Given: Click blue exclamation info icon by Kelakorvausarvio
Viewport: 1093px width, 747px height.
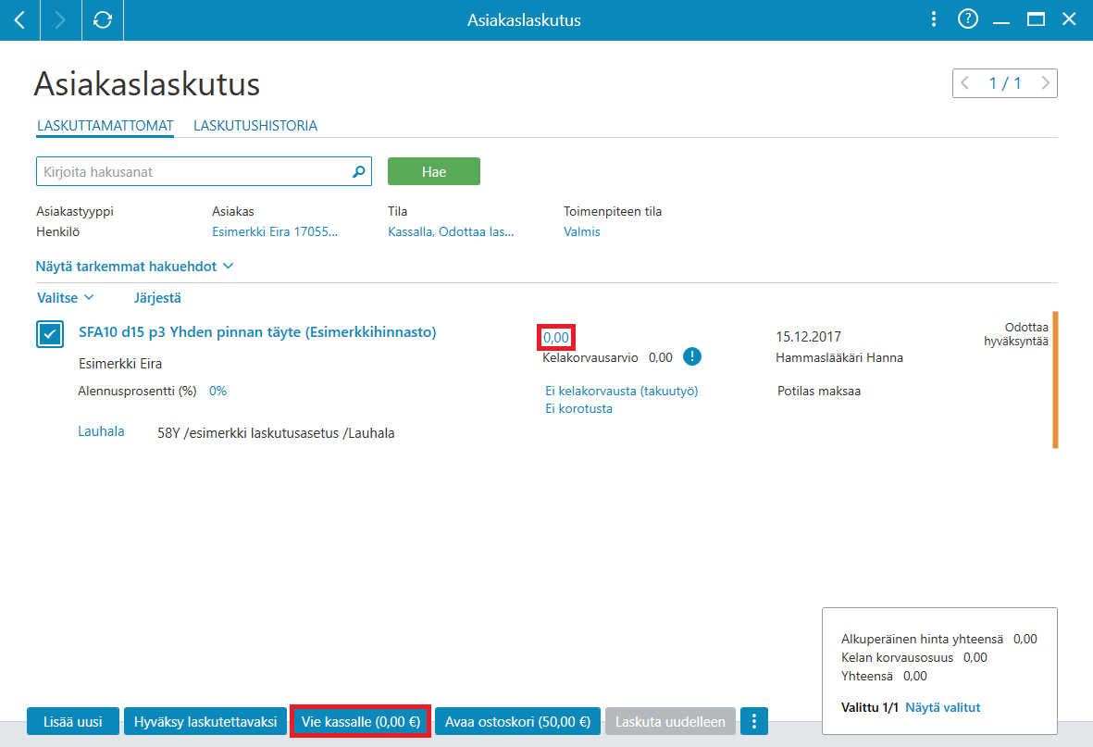Looking at the screenshot, I should (691, 356).
